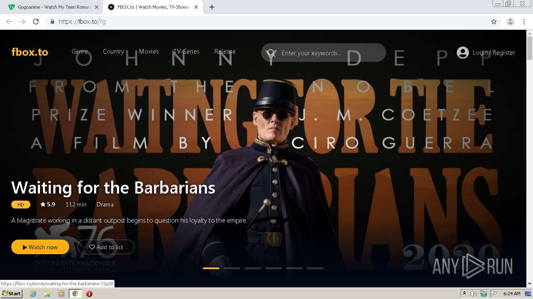Bookmark this page with the star icon
Viewport: 533px width, 299px height.
tap(494, 22)
